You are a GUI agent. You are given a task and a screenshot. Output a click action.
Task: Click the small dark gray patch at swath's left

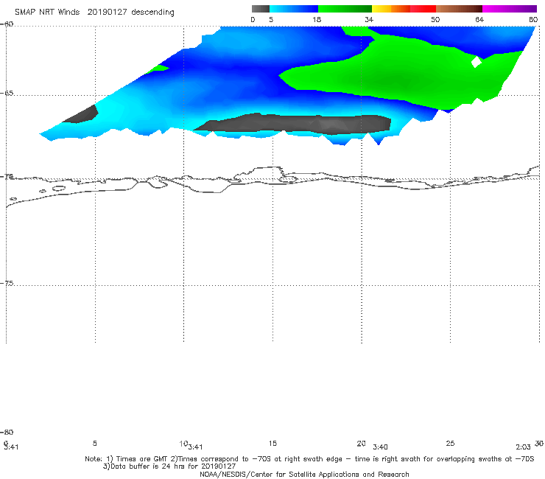(82, 115)
